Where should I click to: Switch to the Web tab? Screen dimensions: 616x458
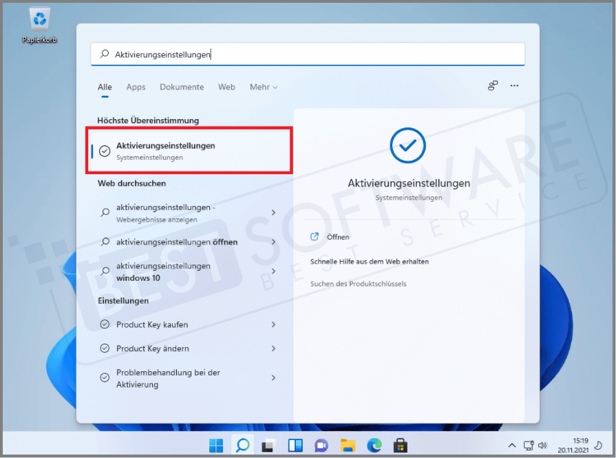[x=226, y=87]
